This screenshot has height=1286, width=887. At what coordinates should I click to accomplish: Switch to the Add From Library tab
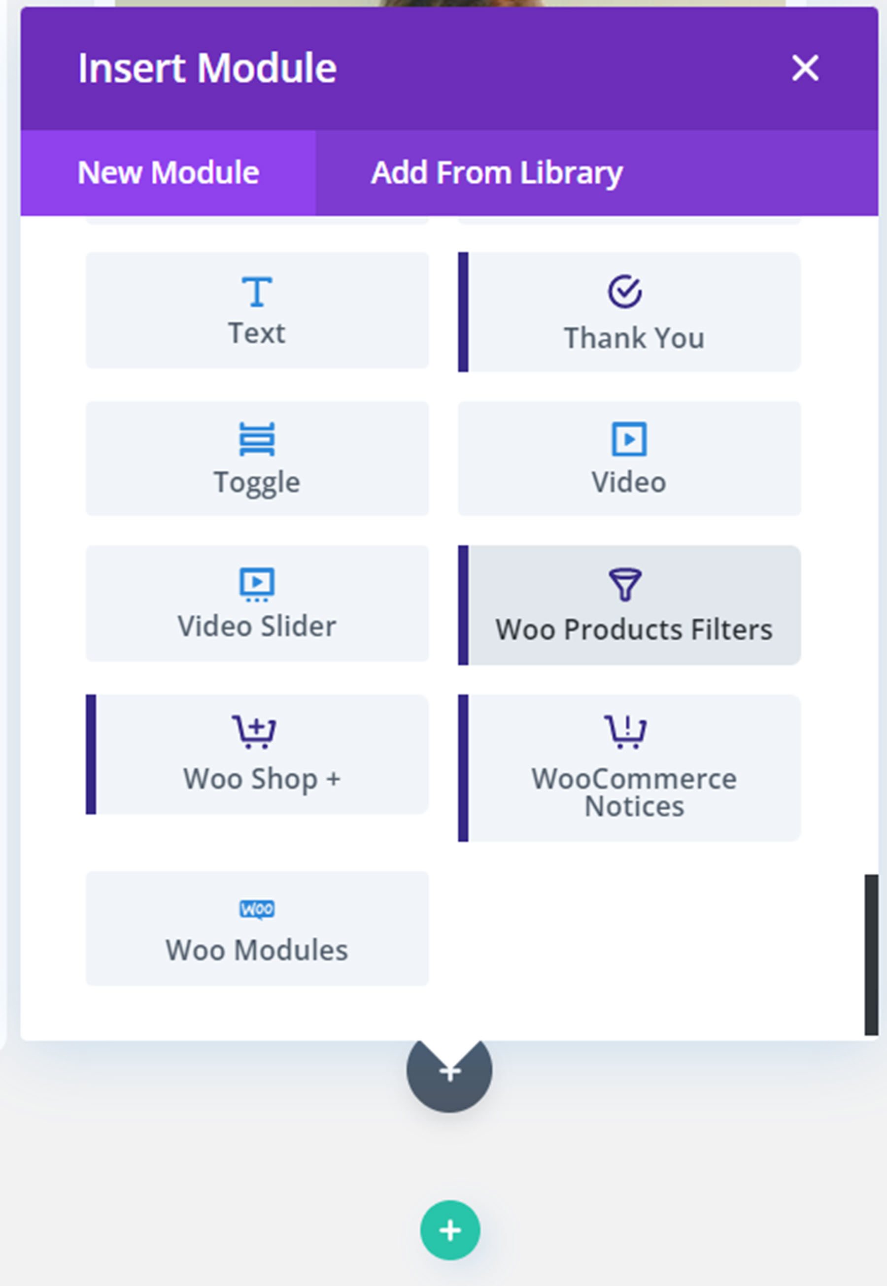click(496, 172)
